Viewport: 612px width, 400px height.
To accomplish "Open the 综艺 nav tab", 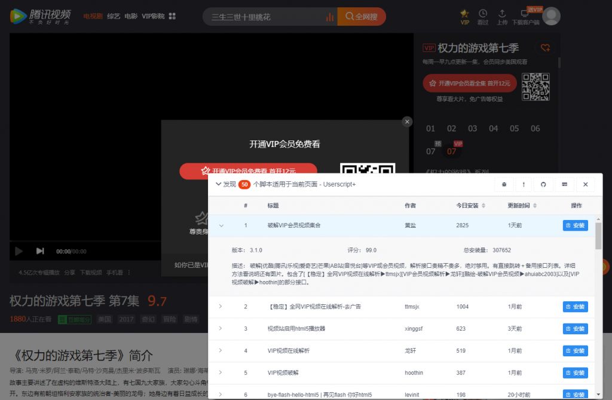I will tap(114, 16).
